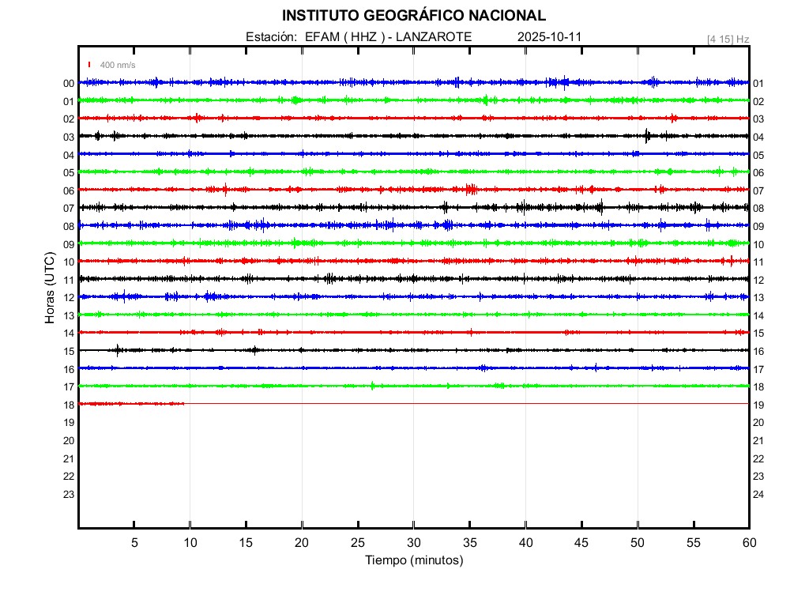This screenshot has height=607, width=809.
Task: Click the Horas (UTC) vertical axis label
Action: 49,288
